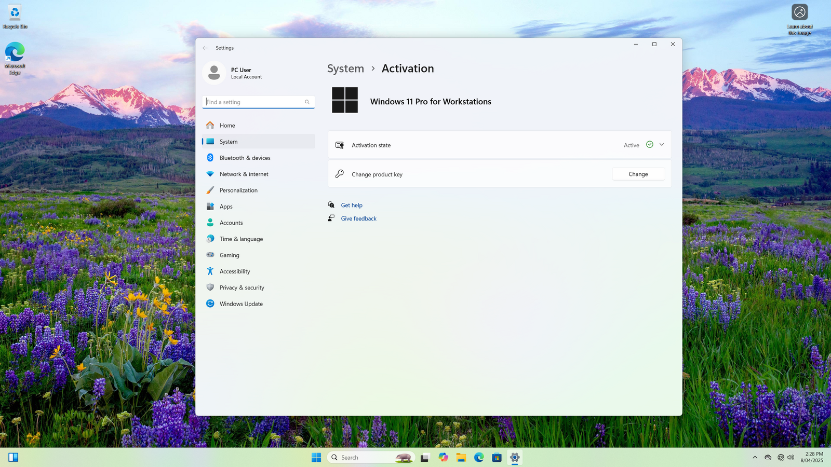Screen dimensions: 831x467
Task: Click the network globe tray icon
Action: coord(781,457)
